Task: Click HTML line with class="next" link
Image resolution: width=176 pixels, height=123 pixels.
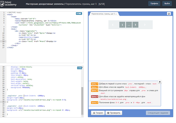Action: pos(38,41)
